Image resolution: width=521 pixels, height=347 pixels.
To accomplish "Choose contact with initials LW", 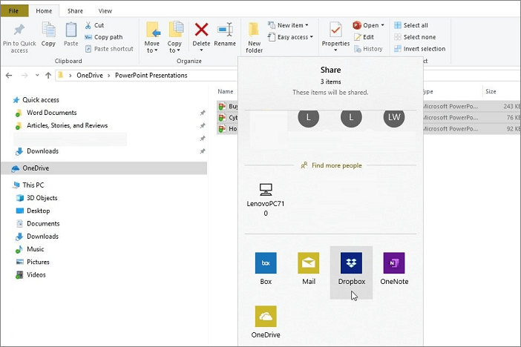I will pyautogui.click(x=394, y=117).
